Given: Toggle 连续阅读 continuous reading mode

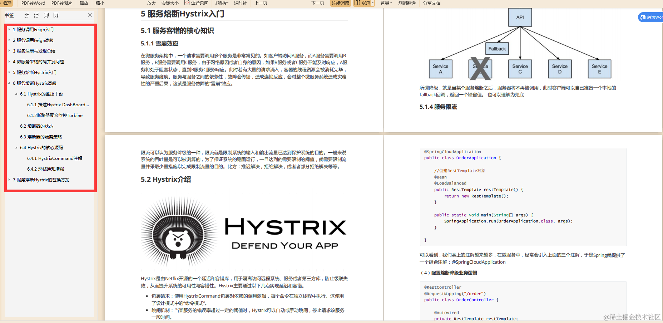Looking at the screenshot, I should (x=340, y=3).
